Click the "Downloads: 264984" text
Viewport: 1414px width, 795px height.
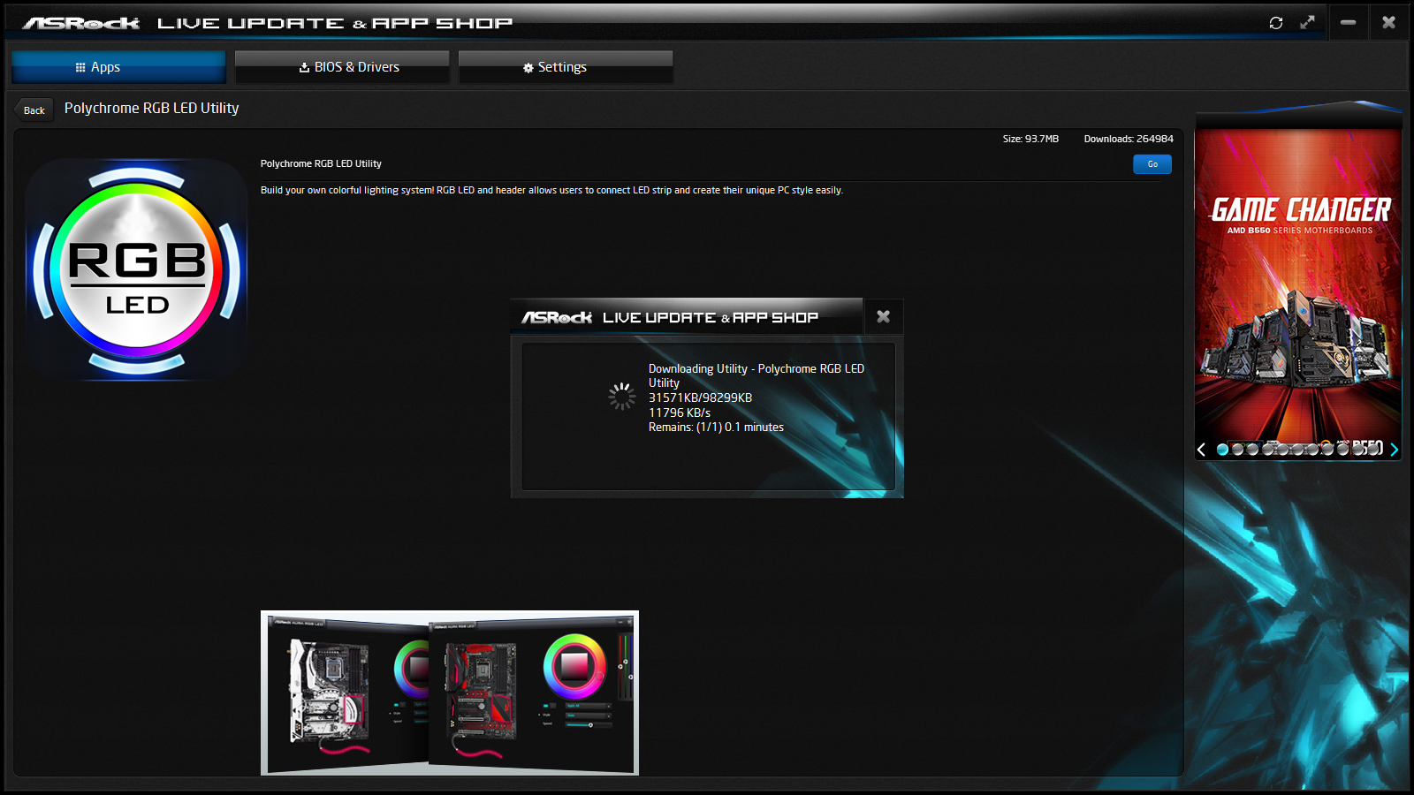(x=1129, y=139)
